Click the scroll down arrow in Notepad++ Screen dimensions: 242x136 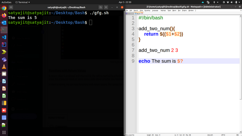(241, 132)
